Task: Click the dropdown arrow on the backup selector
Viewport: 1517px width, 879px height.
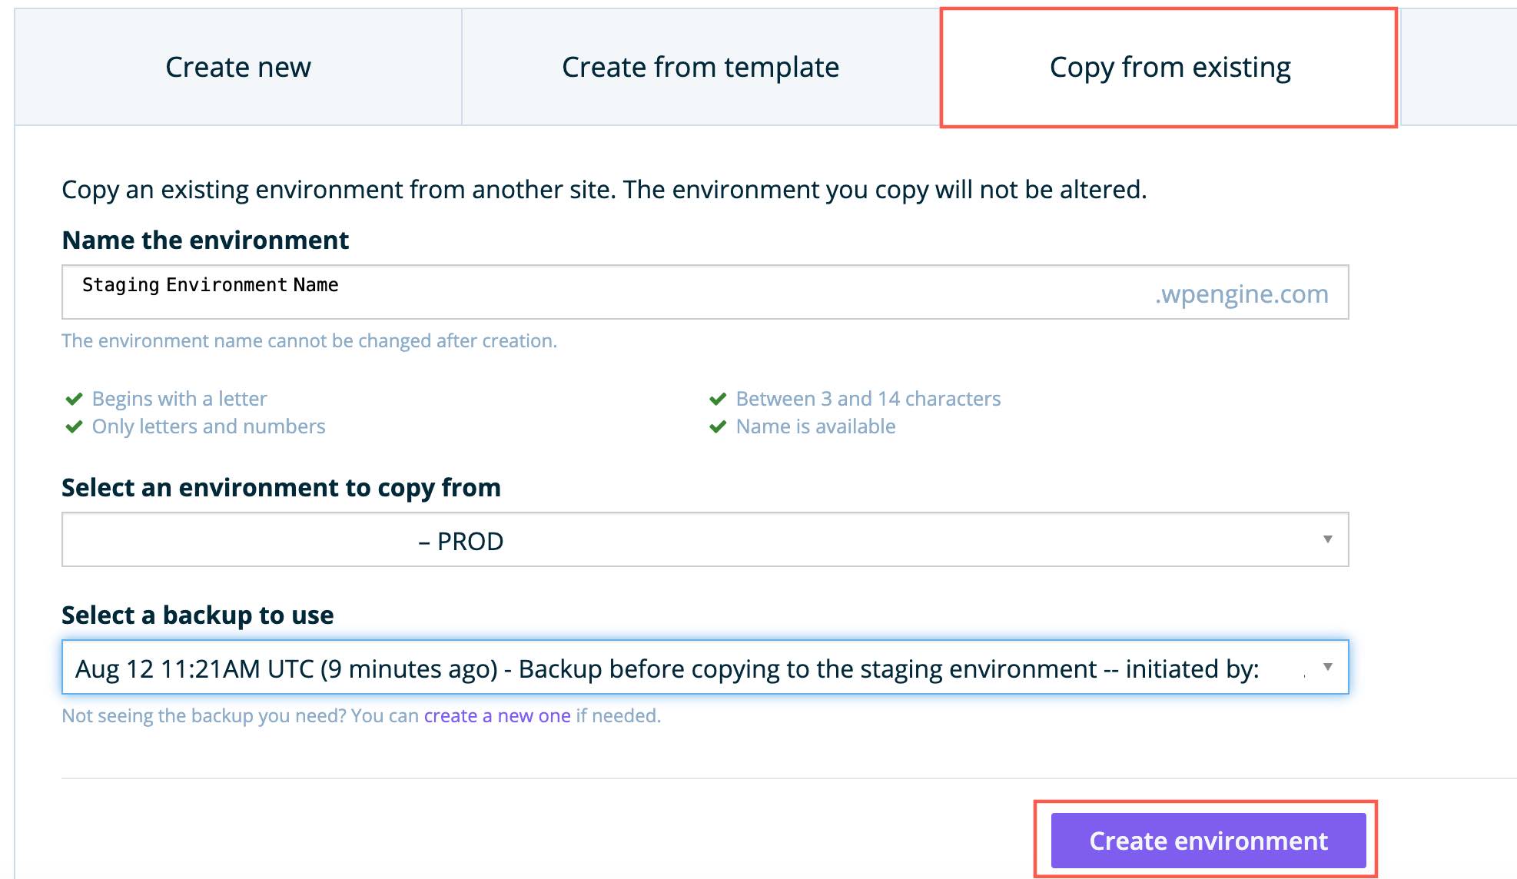Action: tap(1329, 667)
